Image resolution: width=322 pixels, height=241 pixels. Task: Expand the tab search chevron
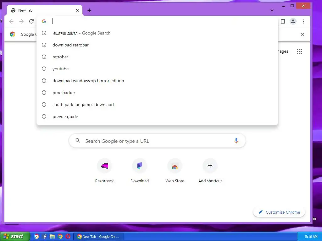(272, 10)
